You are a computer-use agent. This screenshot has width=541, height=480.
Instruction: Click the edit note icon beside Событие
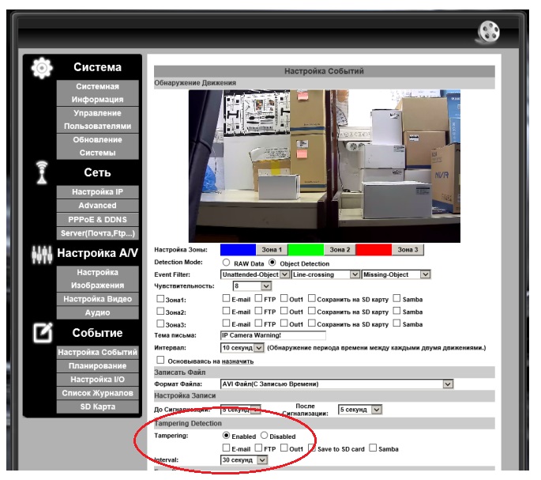(43, 332)
